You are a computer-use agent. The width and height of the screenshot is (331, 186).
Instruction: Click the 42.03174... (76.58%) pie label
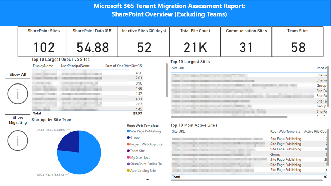pyautogui.click(x=50, y=175)
